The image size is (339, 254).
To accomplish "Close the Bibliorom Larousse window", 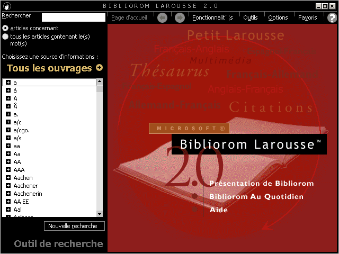I will (332, 6).
